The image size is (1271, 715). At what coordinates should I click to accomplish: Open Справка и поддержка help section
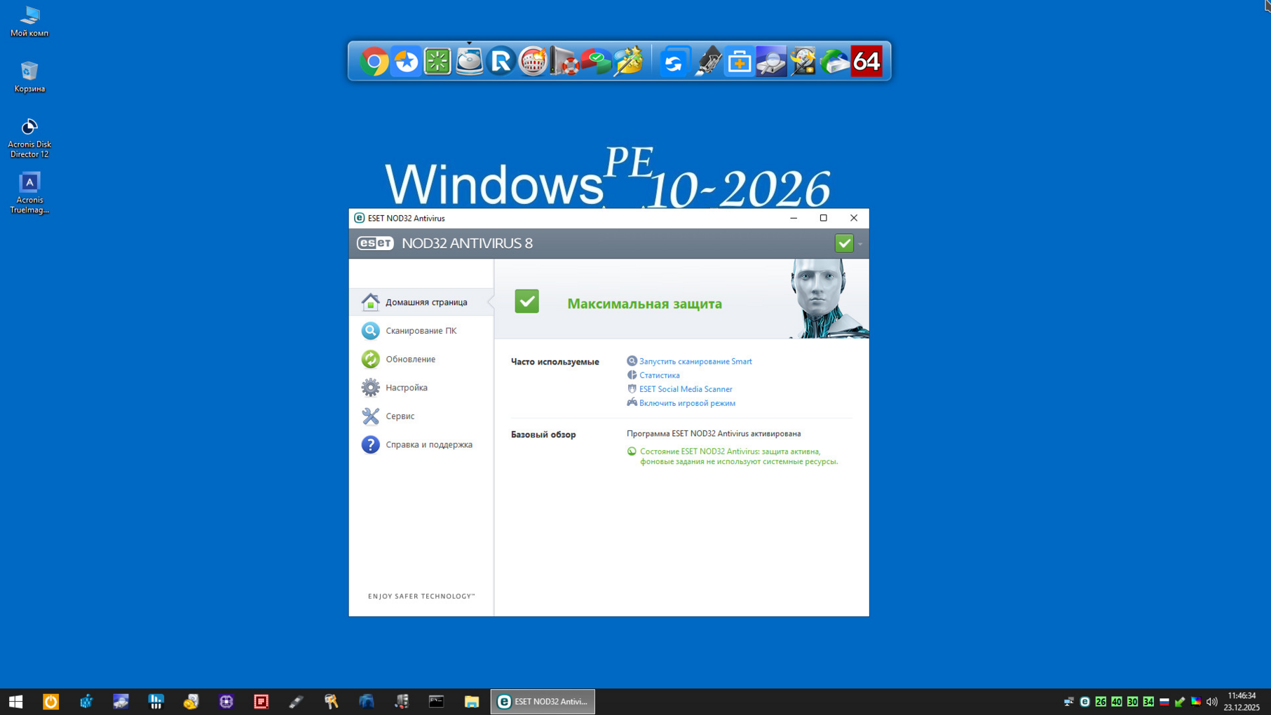coord(428,444)
